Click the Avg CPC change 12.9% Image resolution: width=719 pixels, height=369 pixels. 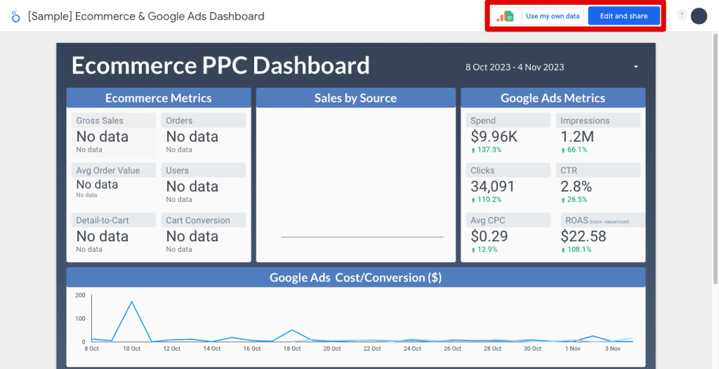[484, 249]
